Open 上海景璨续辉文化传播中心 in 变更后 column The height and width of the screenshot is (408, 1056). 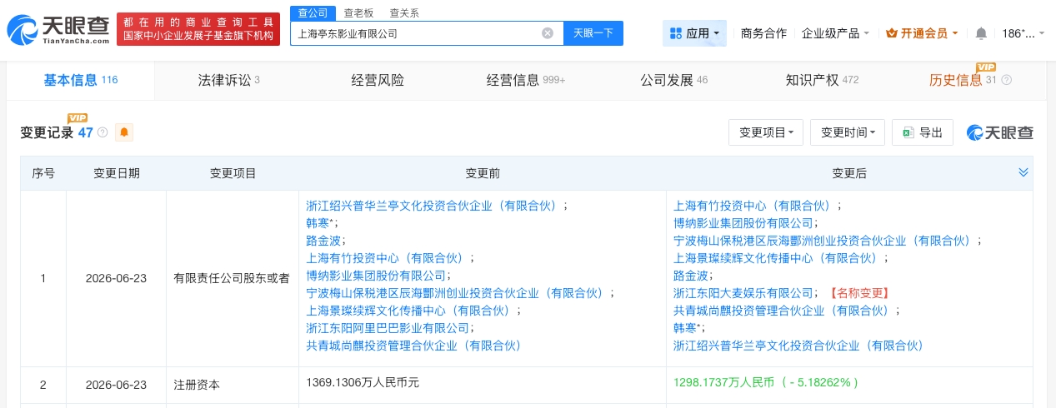777,258
